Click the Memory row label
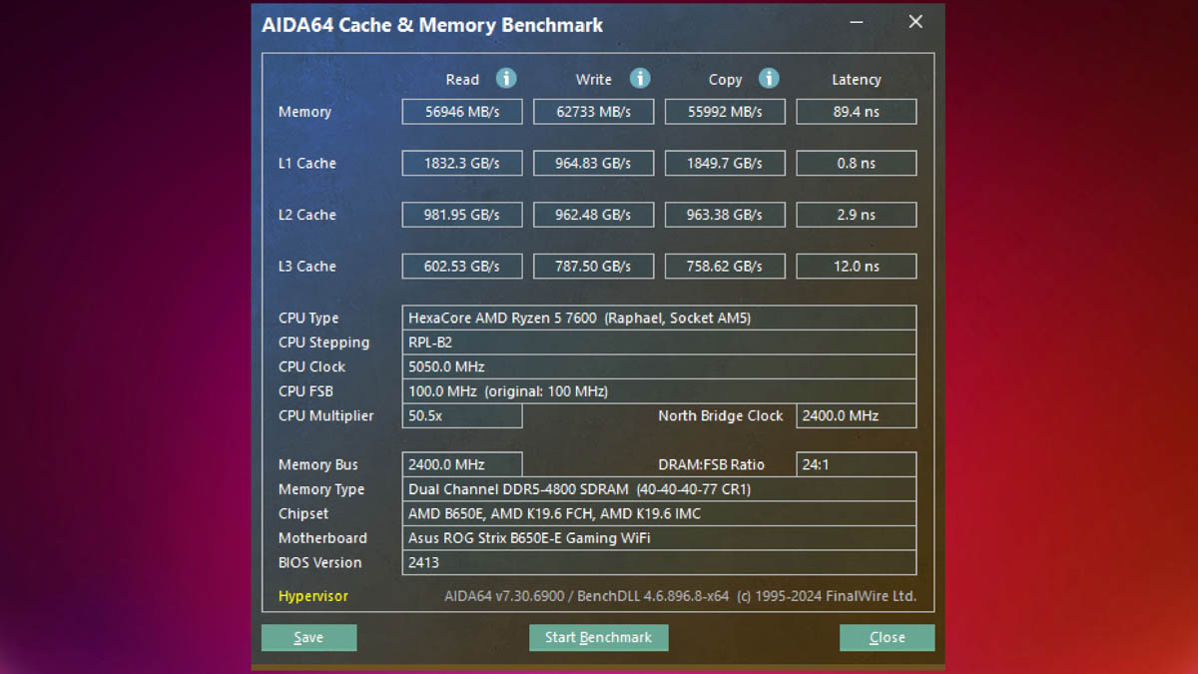Screen dimensions: 1198x674 coord(304,112)
